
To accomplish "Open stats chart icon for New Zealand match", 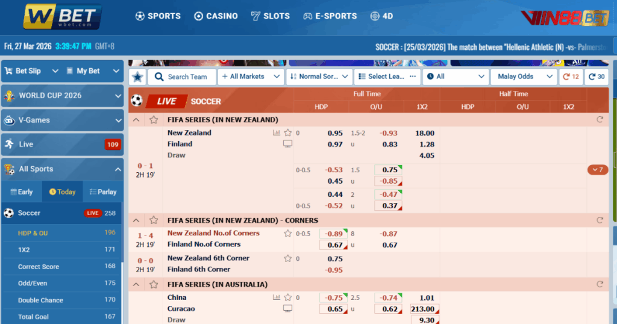I will [277, 133].
